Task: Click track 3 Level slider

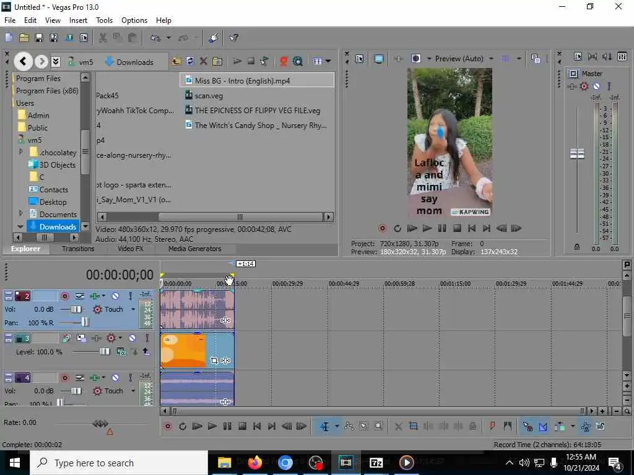Action: point(104,352)
